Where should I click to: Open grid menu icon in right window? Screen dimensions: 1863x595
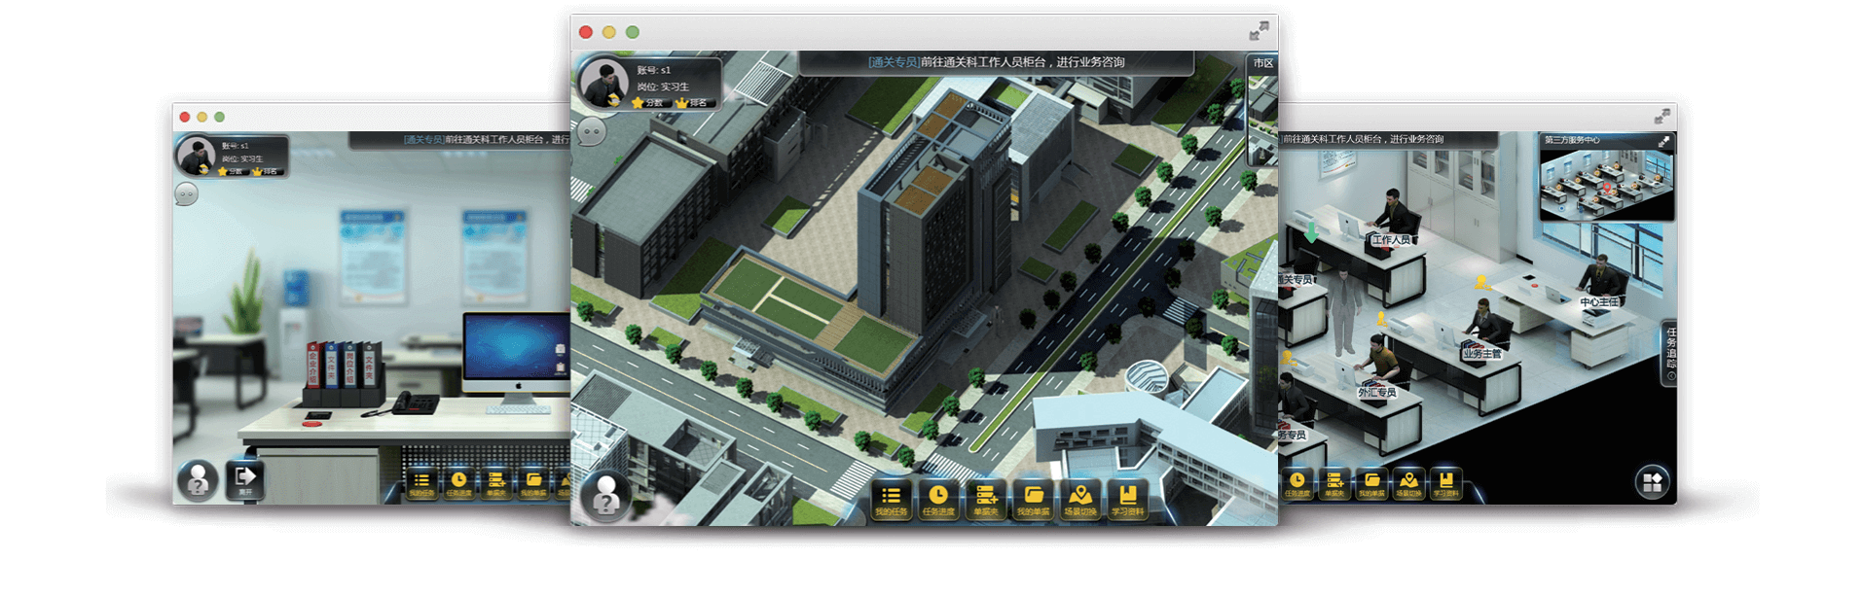pyautogui.click(x=1652, y=482)
